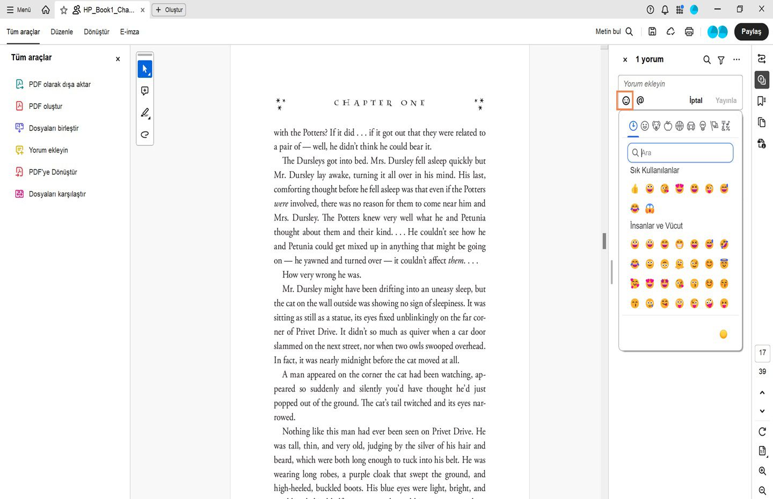Go to the next page with down chevron

pos(762,411)
